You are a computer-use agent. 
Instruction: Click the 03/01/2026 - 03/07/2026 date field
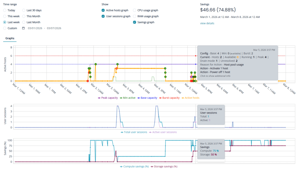pos(44,28)
